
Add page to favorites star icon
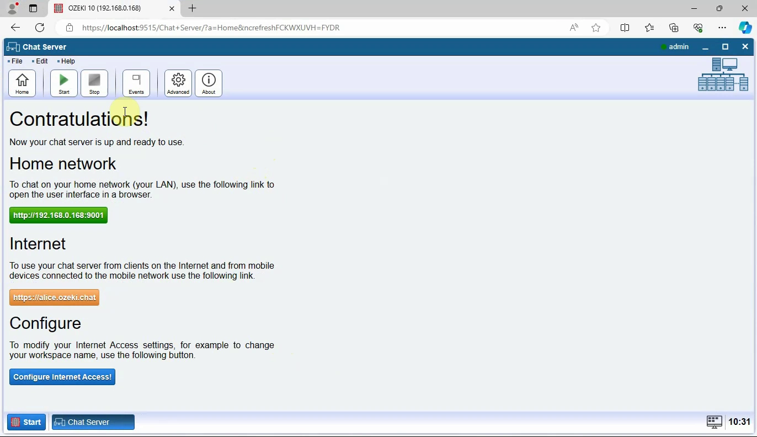(596, 28)
